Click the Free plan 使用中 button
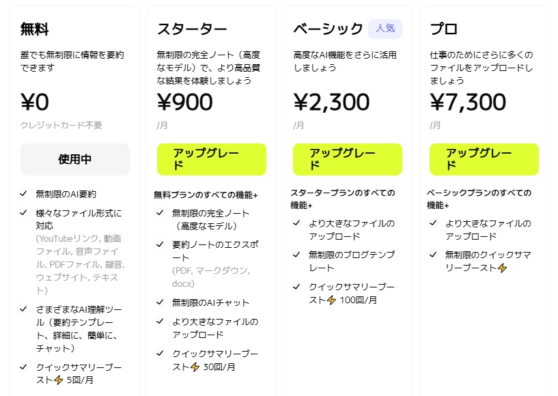Screen dimensions: 558x396 coord(75,159)
